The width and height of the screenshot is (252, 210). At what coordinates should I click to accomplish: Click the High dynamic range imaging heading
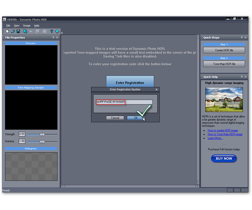tap(224, 83)
